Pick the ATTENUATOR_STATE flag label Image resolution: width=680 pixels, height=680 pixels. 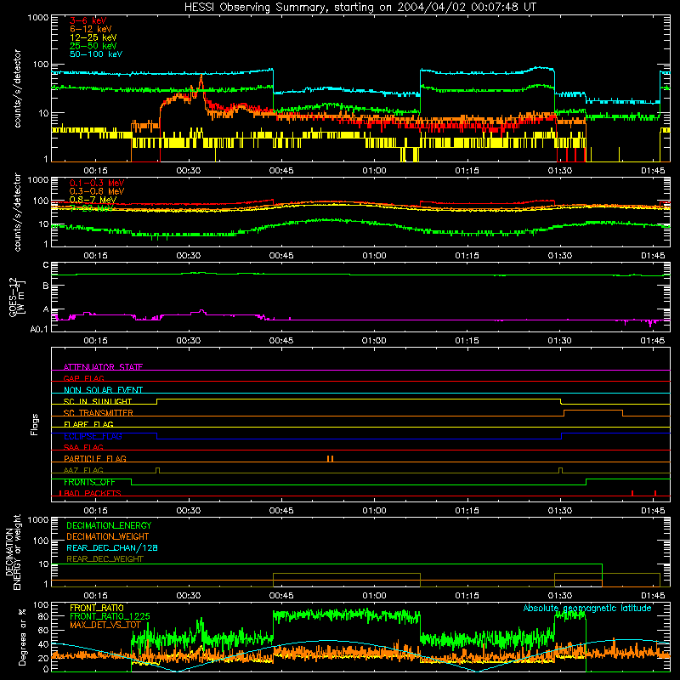pos(103,367)
